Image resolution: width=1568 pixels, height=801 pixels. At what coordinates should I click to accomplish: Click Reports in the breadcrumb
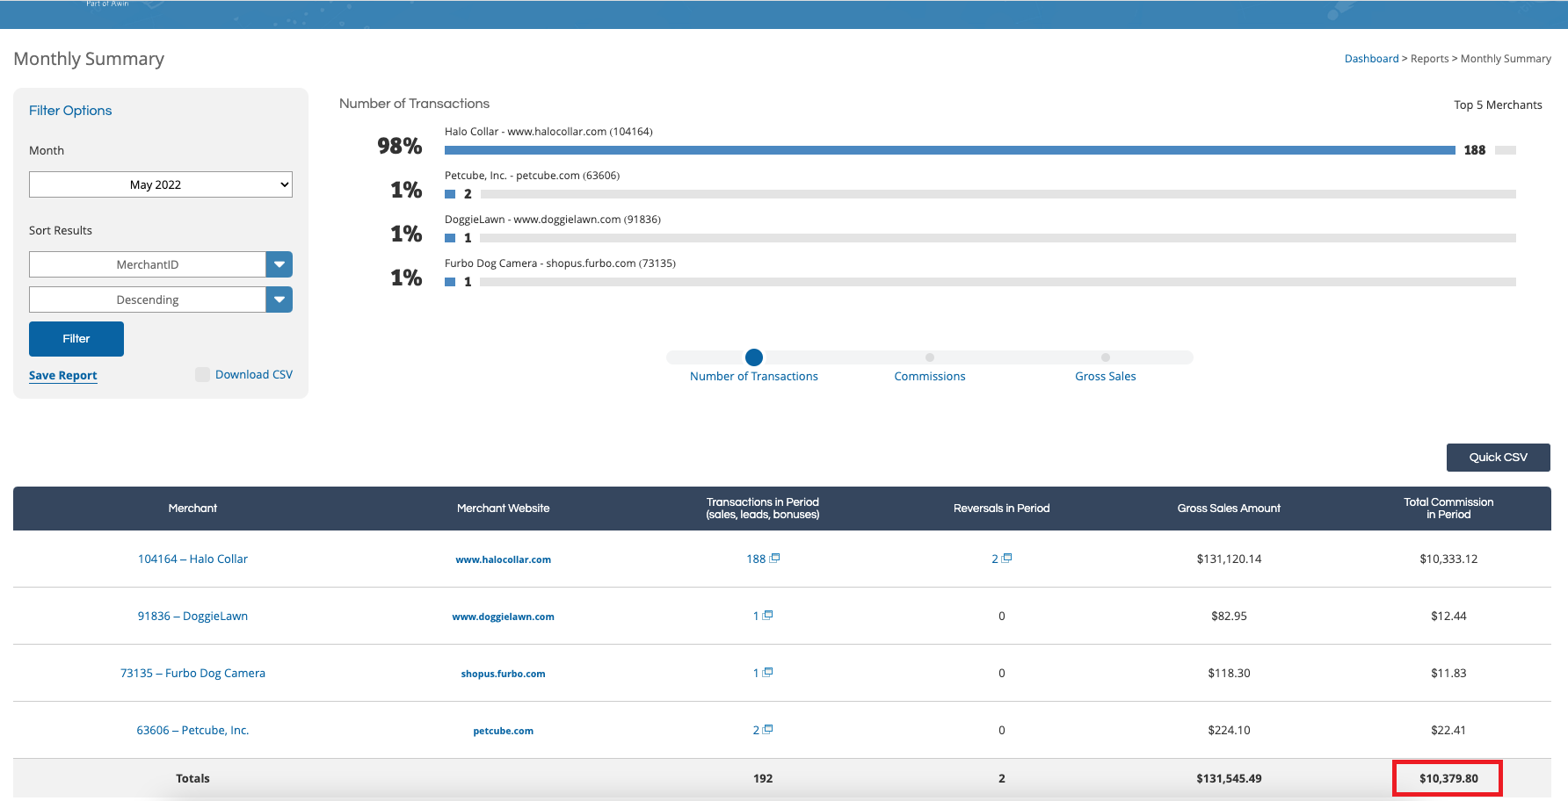point(1430,59)
